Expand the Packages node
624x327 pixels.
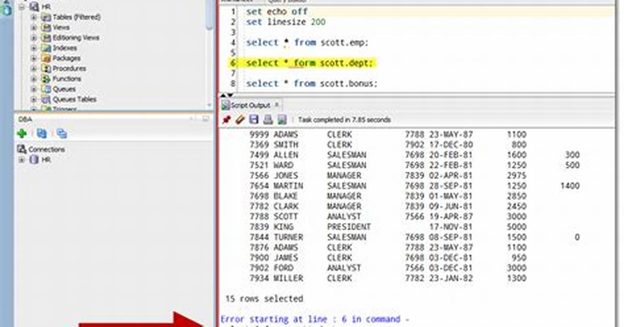point(34,58)
